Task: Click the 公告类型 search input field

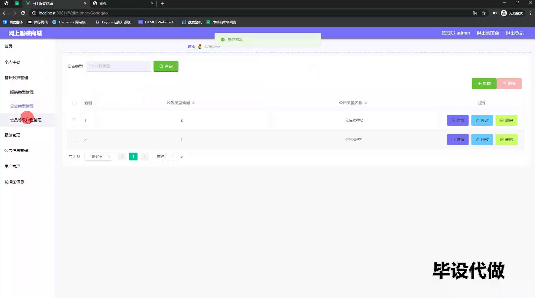Action: pyautogui.click(x=119, y=66)
